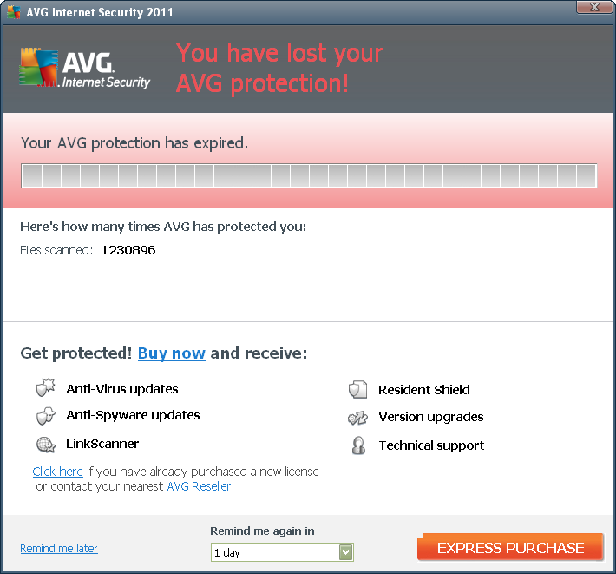Open the AVG Reseller link
The width and height of the screenshot is (616, 574).
point(200,486)
